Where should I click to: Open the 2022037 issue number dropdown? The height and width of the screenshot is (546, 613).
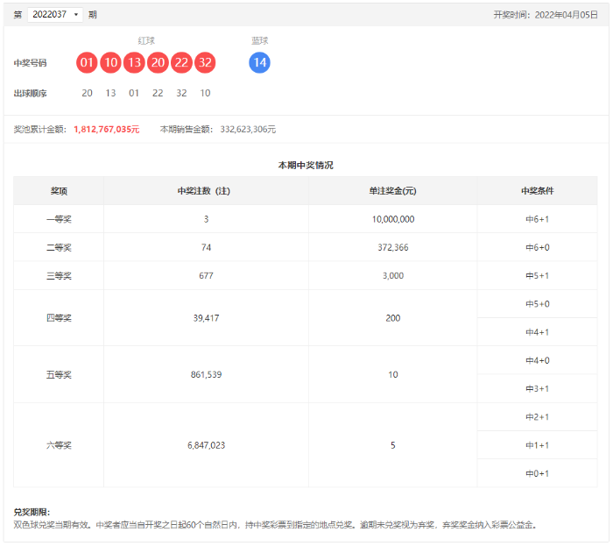[55, 15]
